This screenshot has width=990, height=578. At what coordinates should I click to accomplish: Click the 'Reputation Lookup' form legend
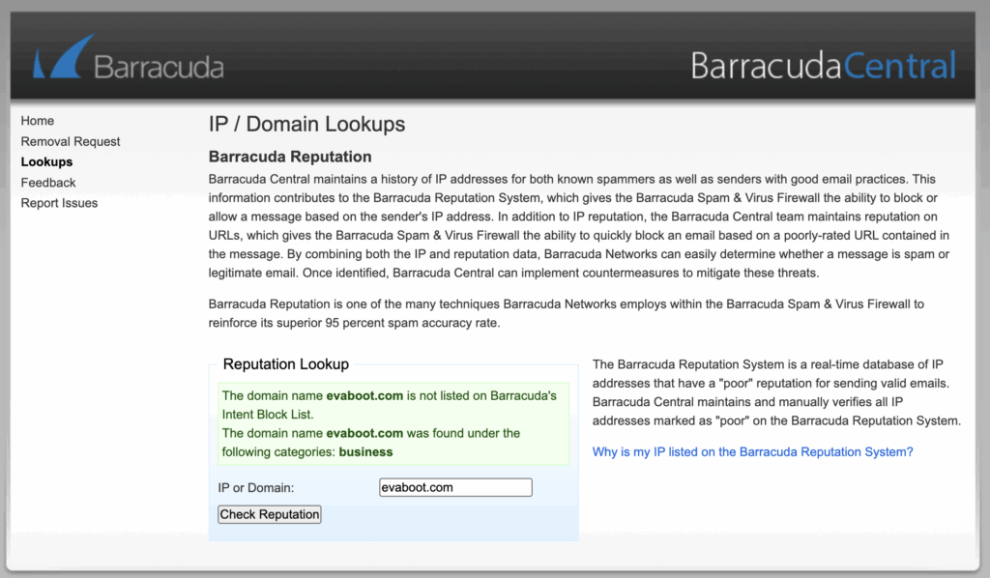(x=286, y=364)
